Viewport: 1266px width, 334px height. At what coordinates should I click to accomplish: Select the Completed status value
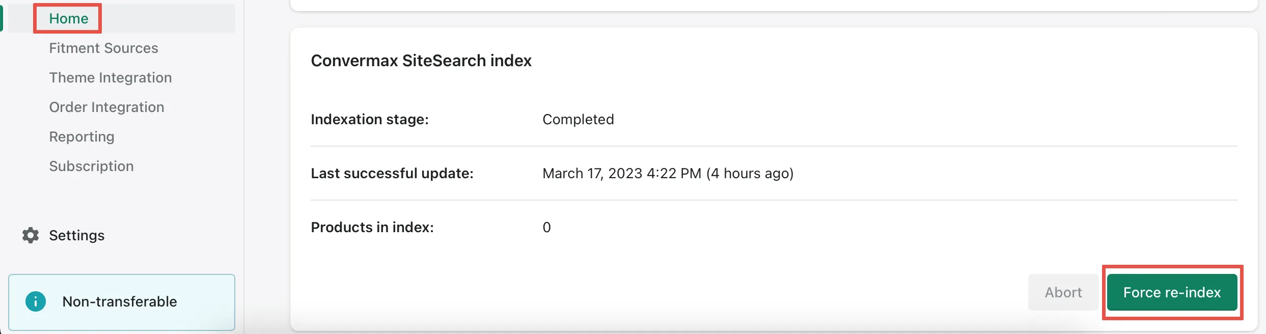coord(578,119)
